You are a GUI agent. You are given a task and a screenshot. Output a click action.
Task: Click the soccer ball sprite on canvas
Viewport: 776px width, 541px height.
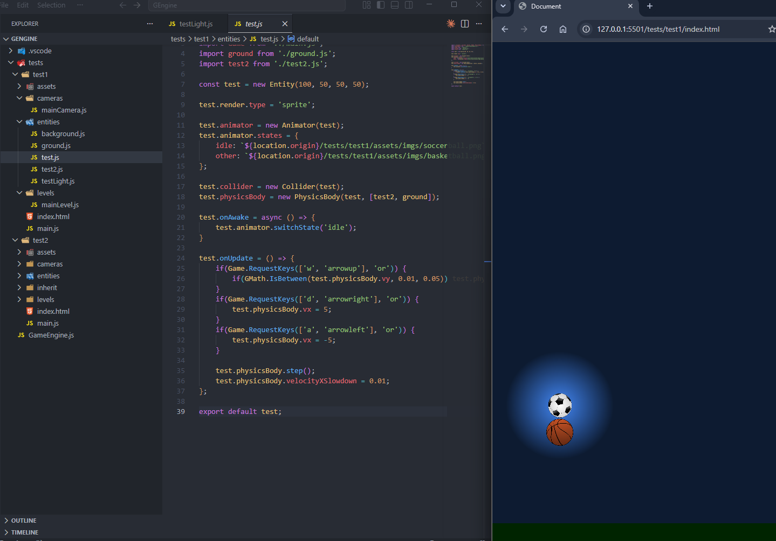pyautogui.click(x=560, y=405)
